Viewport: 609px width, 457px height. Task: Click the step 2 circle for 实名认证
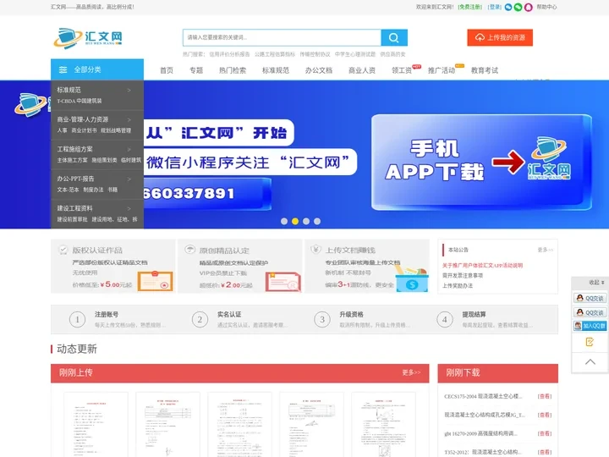[x=200, y=320]
